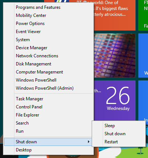This screenshot has width=148, height=158.
Task: Open Mobility Center
Action: pyautogui.click(x=31, y=15)
